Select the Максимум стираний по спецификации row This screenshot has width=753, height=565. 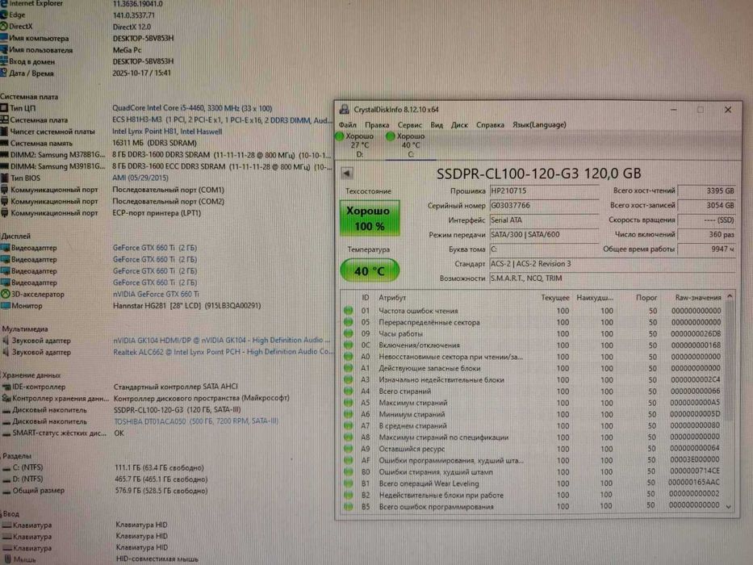tap(533, 437)
